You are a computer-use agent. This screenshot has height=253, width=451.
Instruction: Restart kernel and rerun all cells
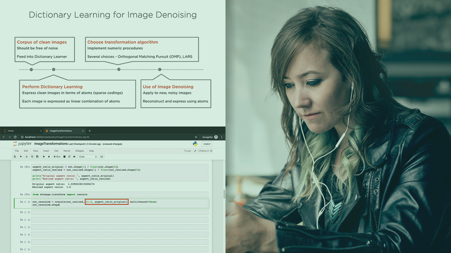pos(74,157)
